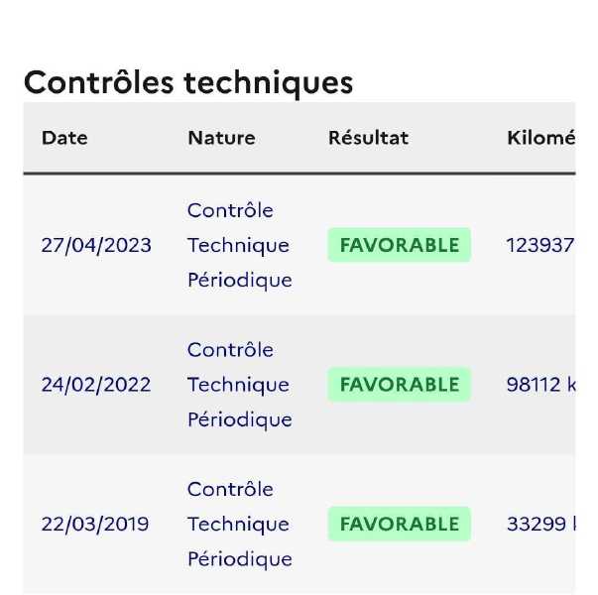The height and width of the screenshot is (595, 598).
Task: Click the FAVORABLE badge for 27/04/2023
Action: 400,245
